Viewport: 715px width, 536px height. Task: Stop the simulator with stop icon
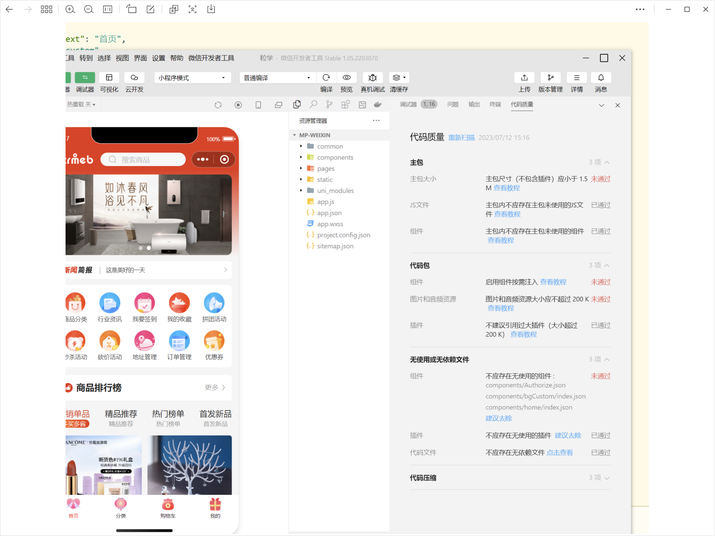coord(238,105)
